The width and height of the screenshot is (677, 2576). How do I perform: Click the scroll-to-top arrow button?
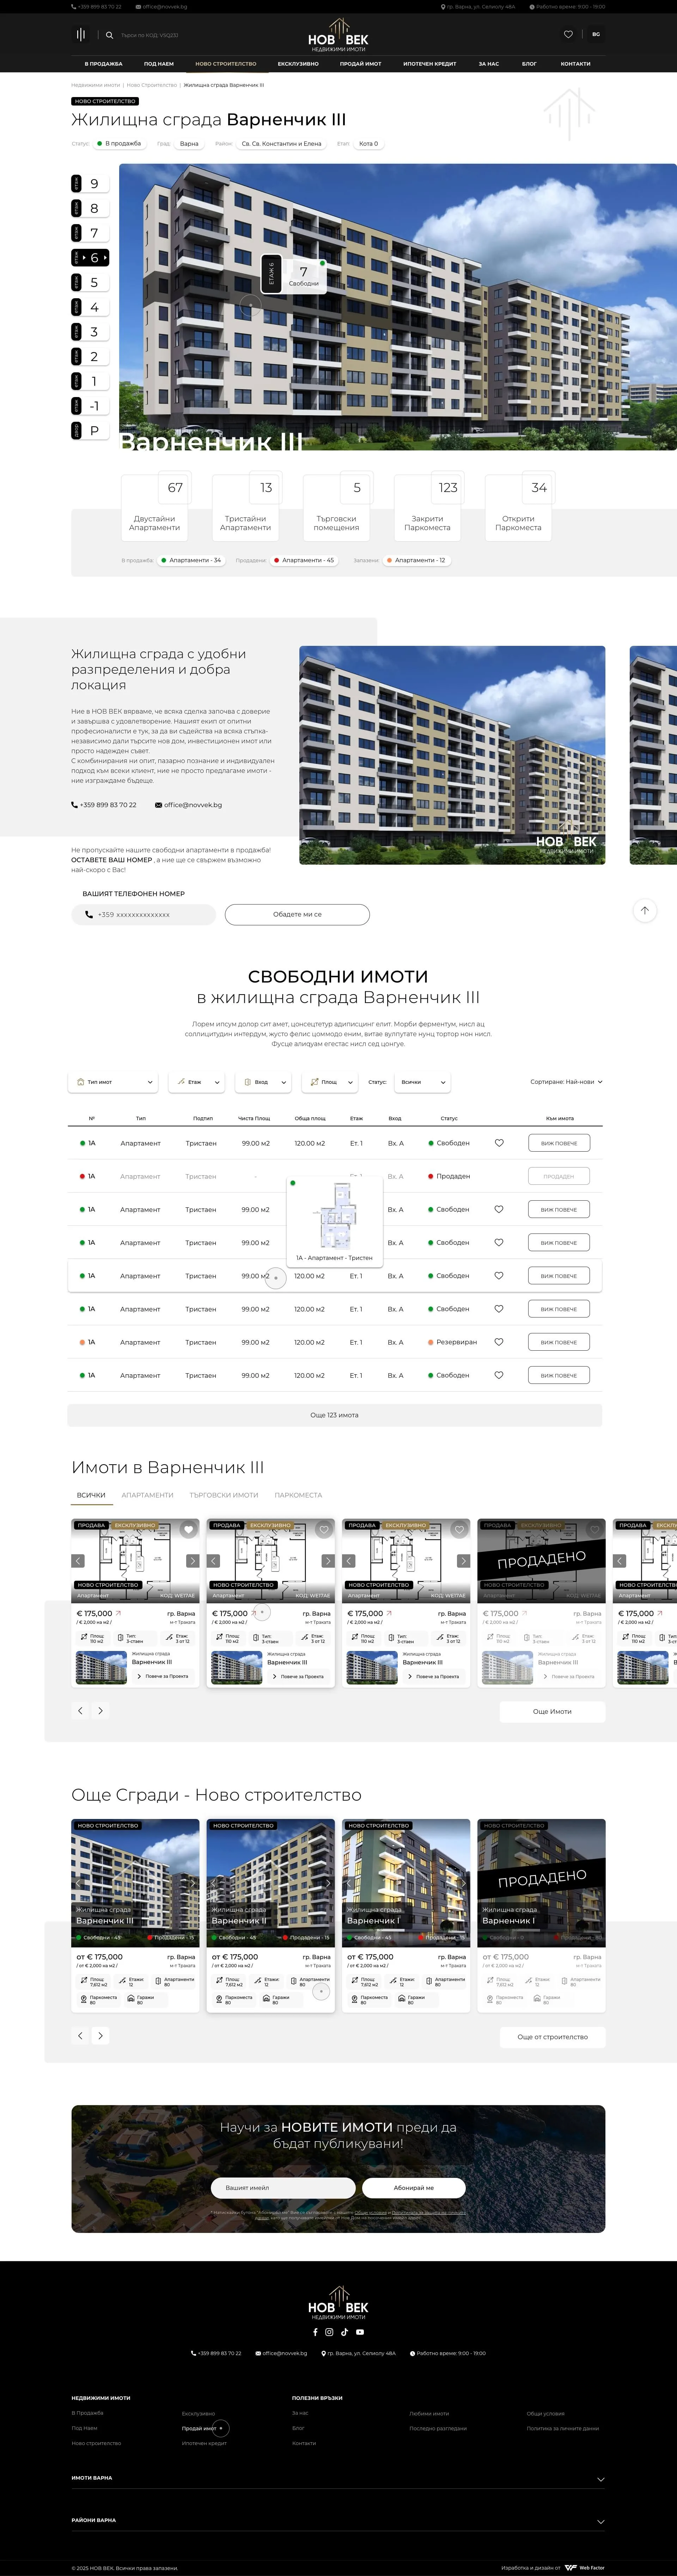point(644,910)
